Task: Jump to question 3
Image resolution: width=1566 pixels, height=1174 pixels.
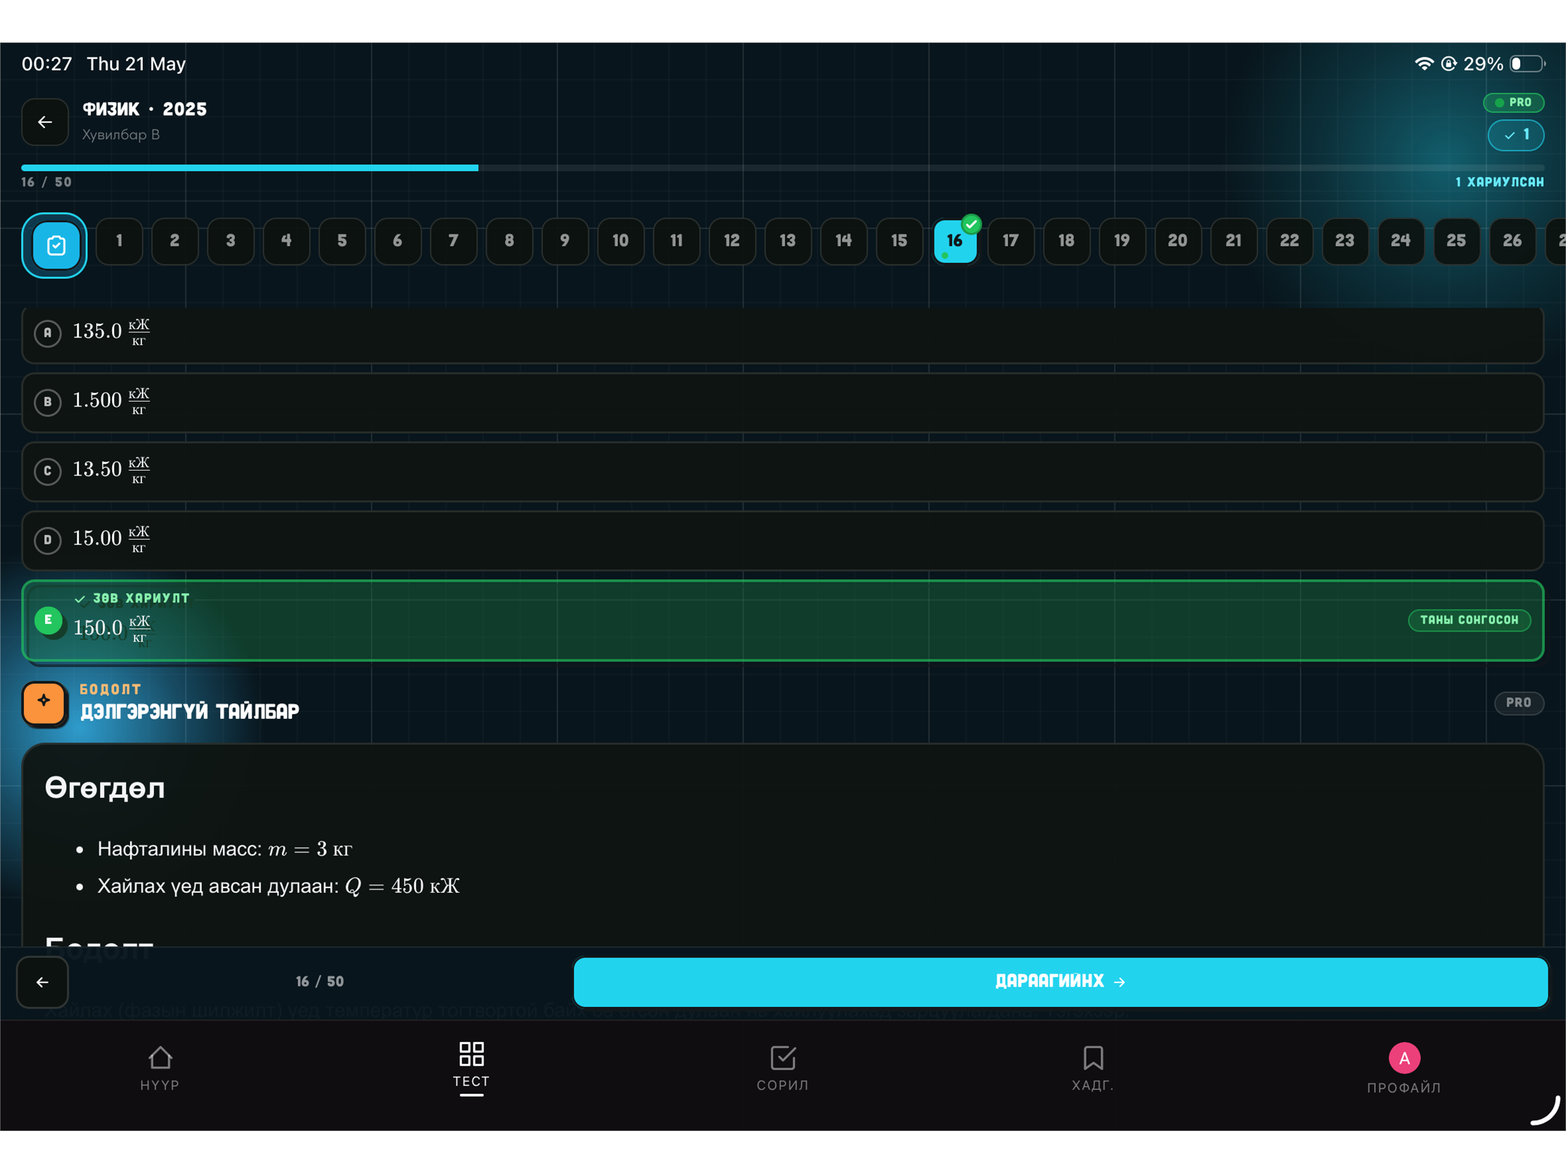Action: [230, 241]
